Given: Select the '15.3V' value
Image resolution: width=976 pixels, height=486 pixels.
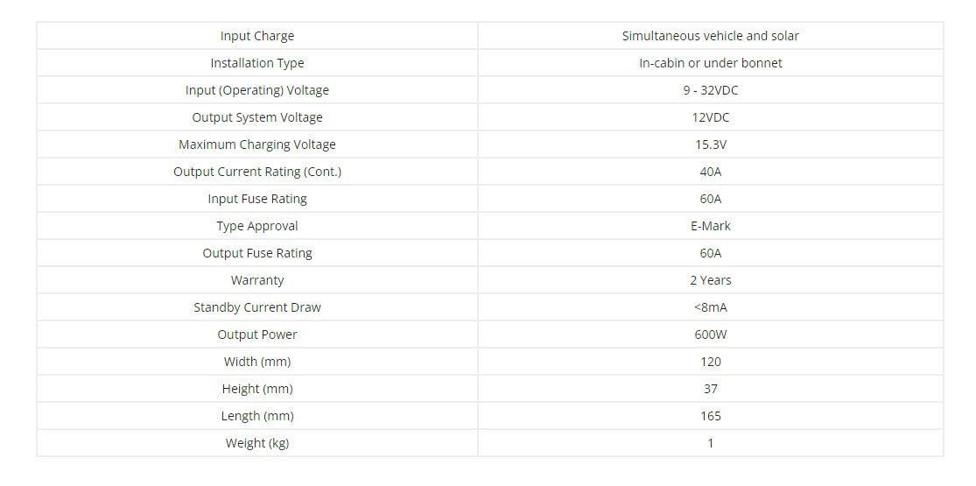Looking at the screenshot, I should tap(710, 144).
